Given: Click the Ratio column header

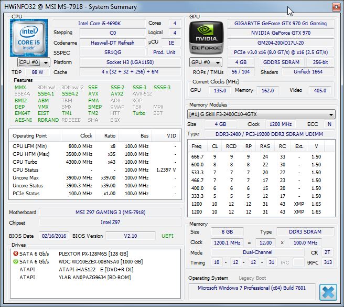Looking at the screenshot, I should click(x=107, y=136).
